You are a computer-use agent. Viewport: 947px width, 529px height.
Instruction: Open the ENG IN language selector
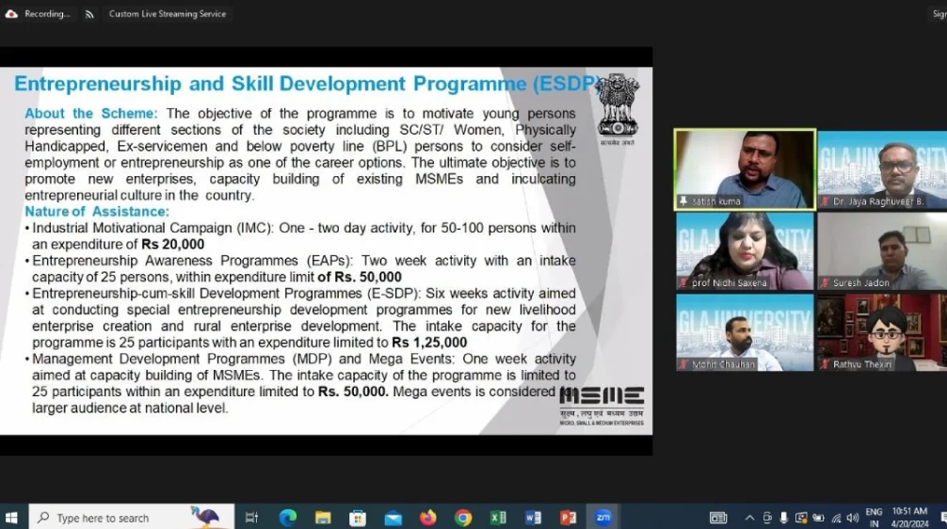tap(874, 518)
